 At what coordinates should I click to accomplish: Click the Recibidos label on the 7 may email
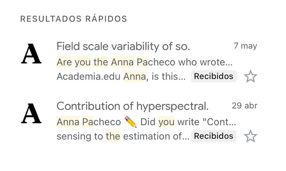point(214,76)
